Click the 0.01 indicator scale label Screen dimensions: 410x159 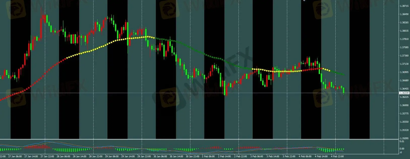tap(402, 141)
